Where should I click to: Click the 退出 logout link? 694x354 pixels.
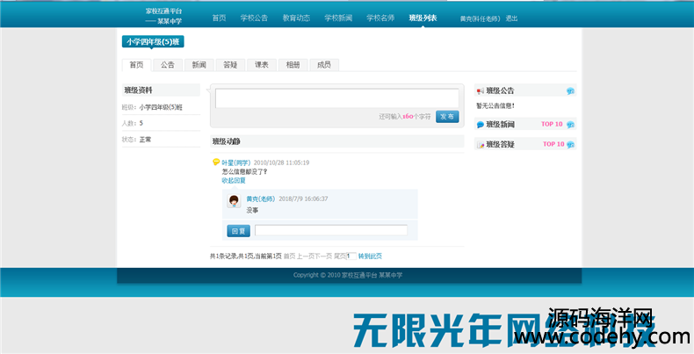(x=511, y=18)
